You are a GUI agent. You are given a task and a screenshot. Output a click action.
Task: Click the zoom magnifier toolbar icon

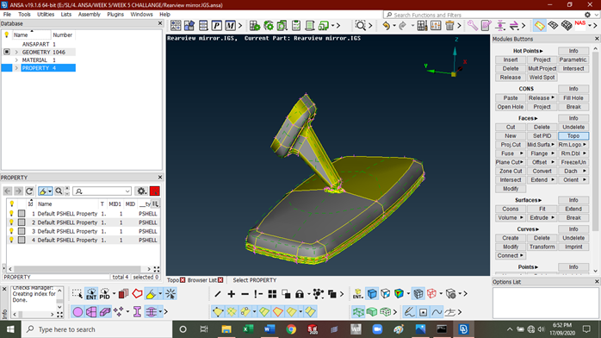click(x=360, y=26)
